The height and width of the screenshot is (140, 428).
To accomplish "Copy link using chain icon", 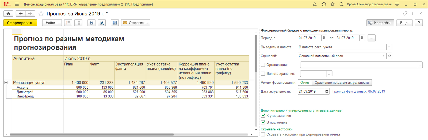I will 405,13.
